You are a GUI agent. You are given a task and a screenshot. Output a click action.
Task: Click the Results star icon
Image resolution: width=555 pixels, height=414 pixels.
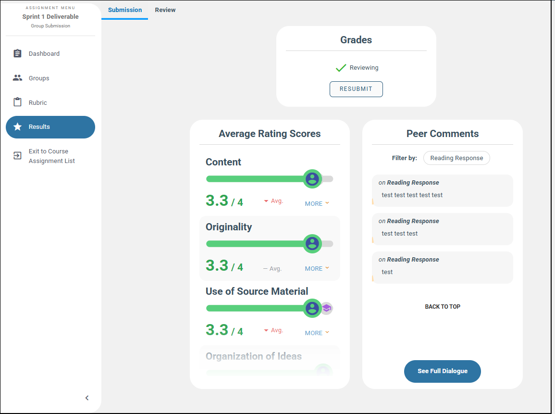tap(18, 127)
